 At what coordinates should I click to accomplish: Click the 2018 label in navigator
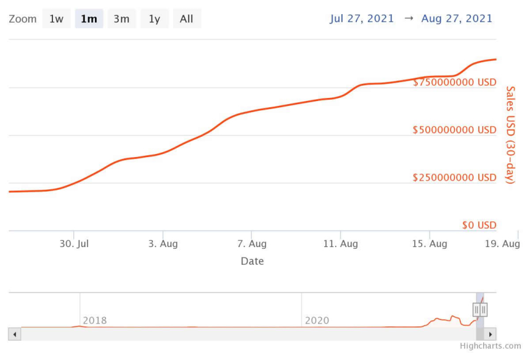pos(94,320)
